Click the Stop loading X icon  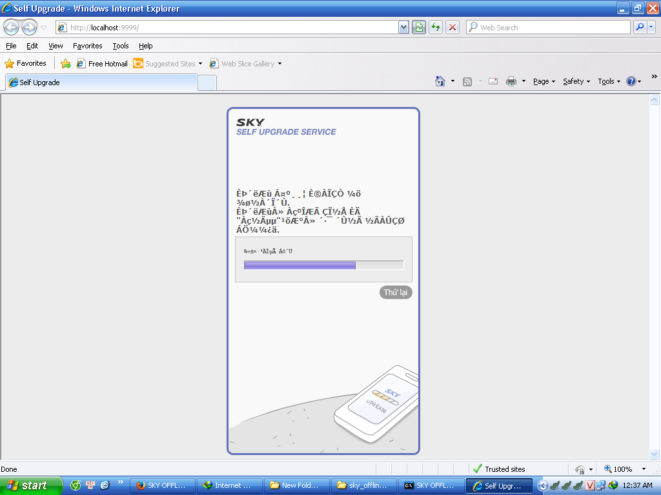pyautogui.click(x=453, y=27)
